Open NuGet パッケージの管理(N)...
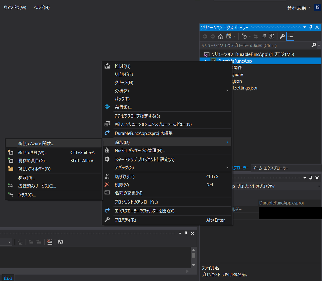 point(167,151)
